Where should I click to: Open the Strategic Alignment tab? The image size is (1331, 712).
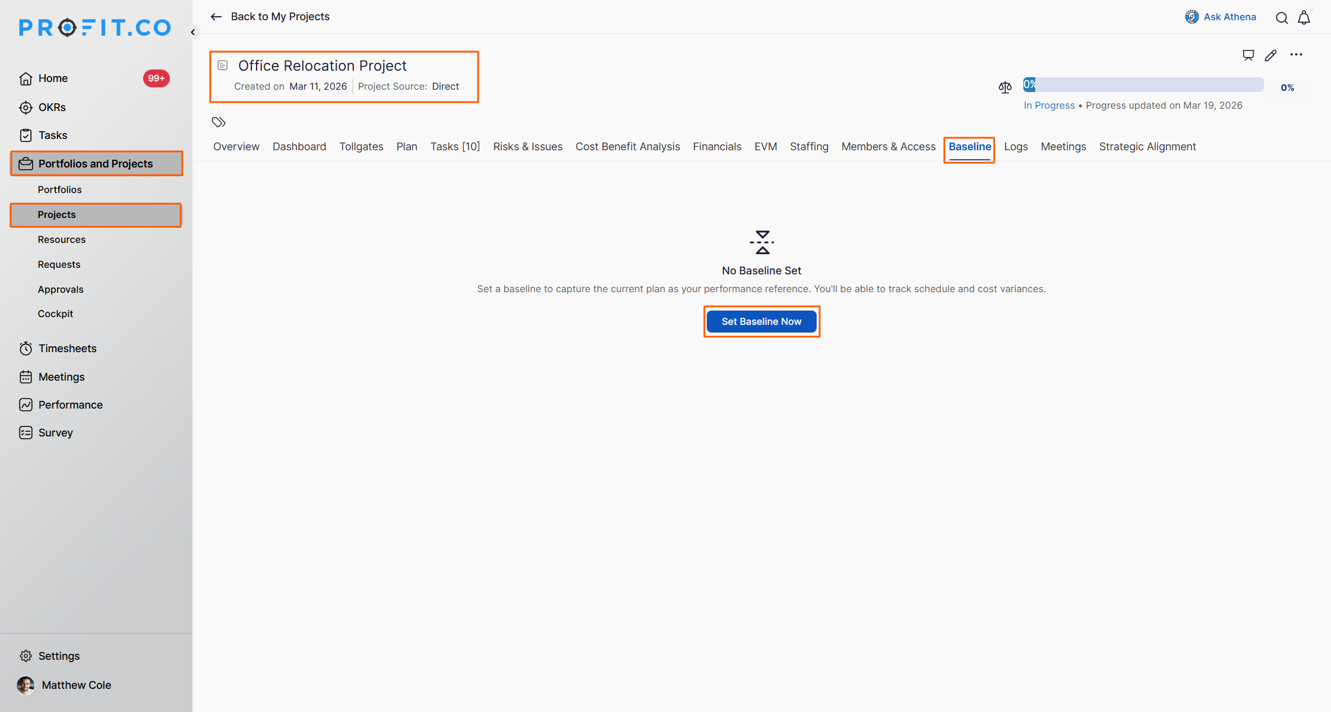[1147, 147]
